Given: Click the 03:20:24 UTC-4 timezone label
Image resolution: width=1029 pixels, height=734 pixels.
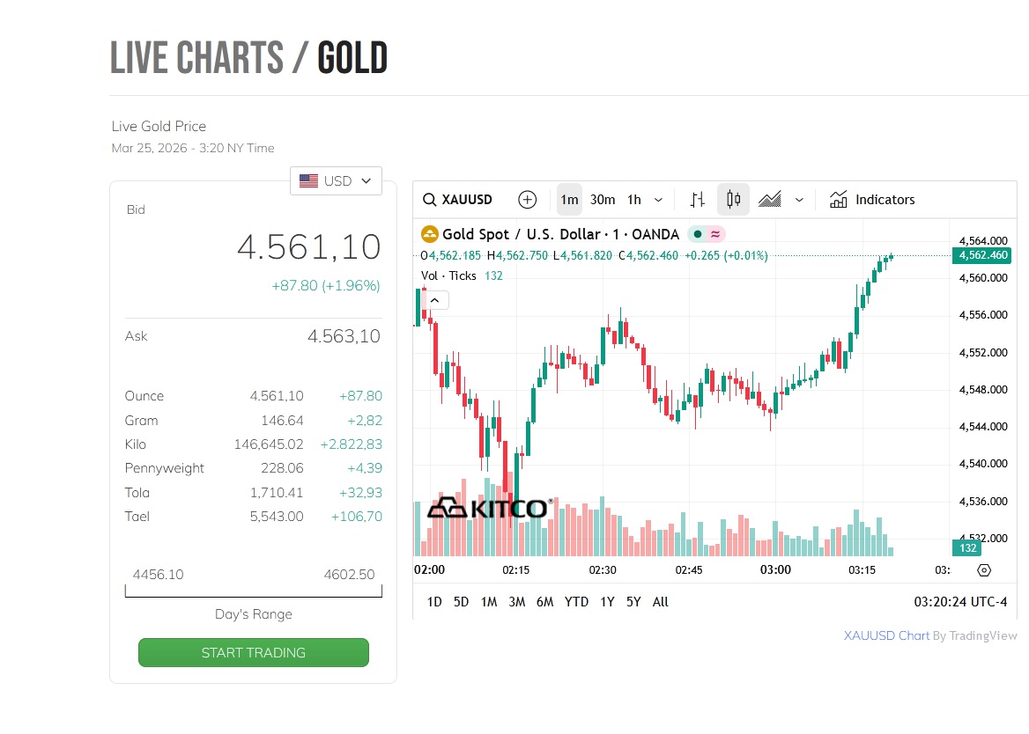Looking at the screenshot, I should [x=960, y=602].
